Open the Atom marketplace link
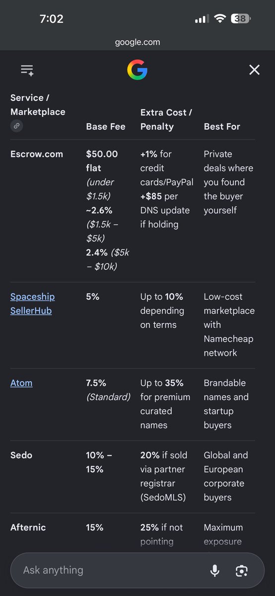The width and height of the screenshot is (275, 596). pyautogui.click(x=21, y=383)
